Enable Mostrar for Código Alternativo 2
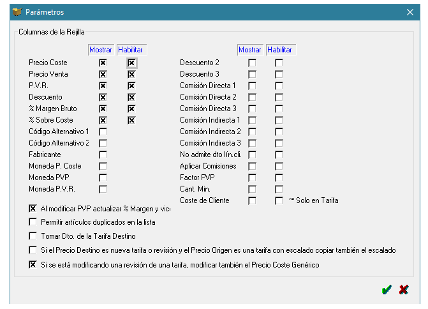 point(103,143)
